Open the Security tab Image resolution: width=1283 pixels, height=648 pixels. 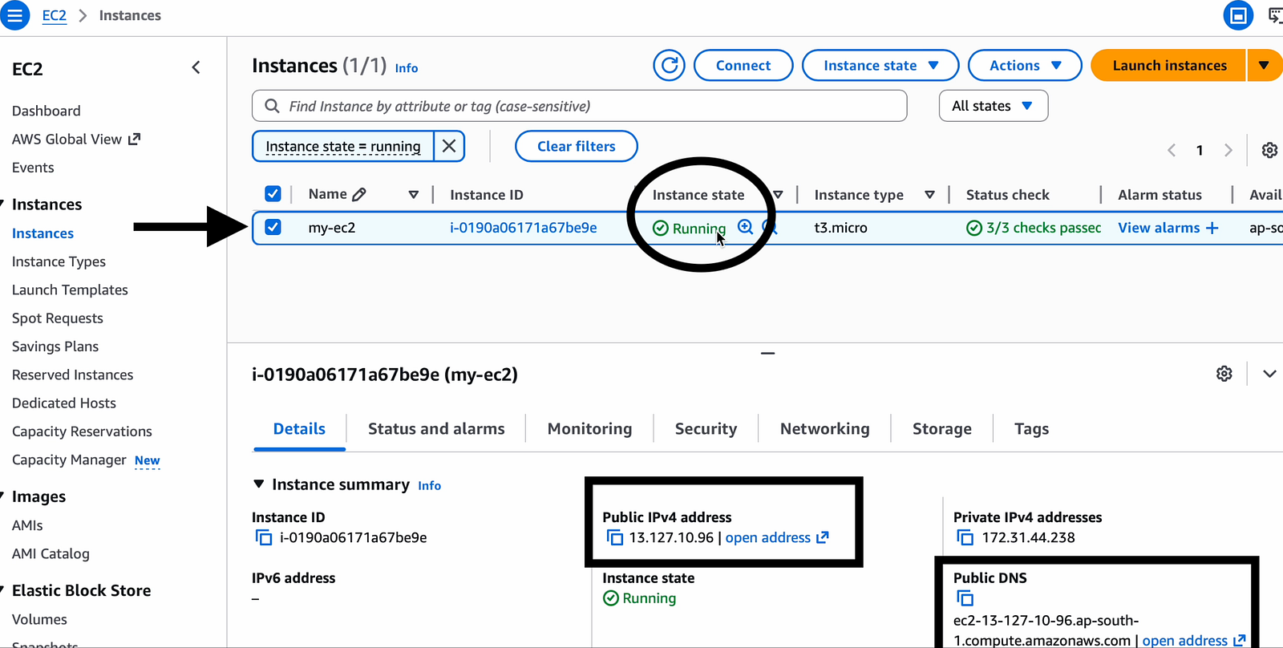(x=706, y=429)
